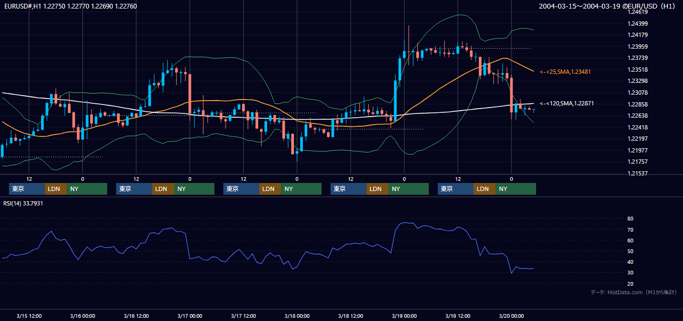Click the 2004-03-15～2004-03-19 EUR/USD title
683x321 pixels.
pos(607,6)
